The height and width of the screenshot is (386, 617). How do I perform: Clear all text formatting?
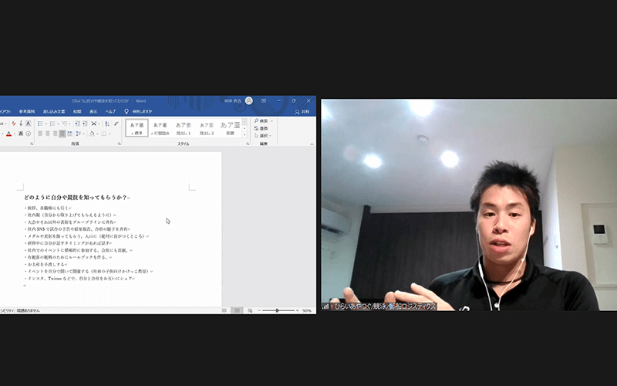pyautogui.click(x=13, y=124)
